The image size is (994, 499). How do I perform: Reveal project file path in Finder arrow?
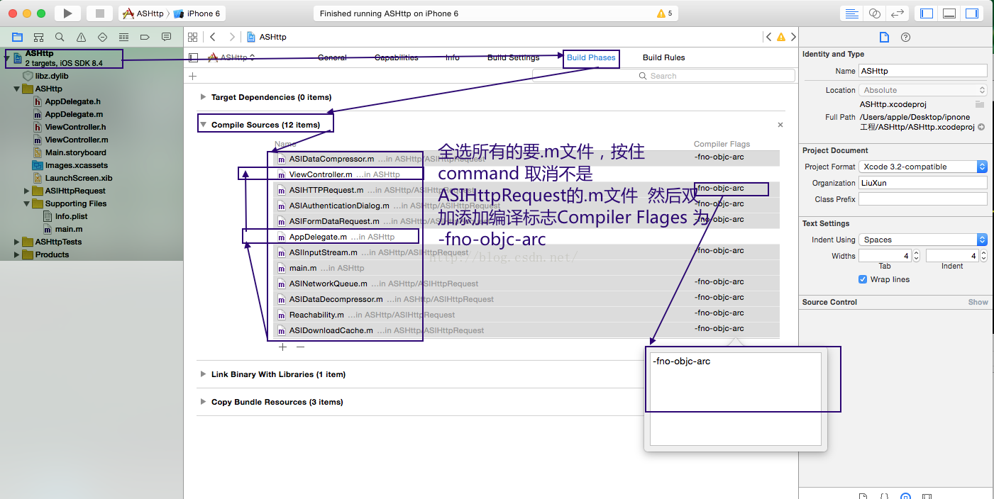(x=981, y=127)
